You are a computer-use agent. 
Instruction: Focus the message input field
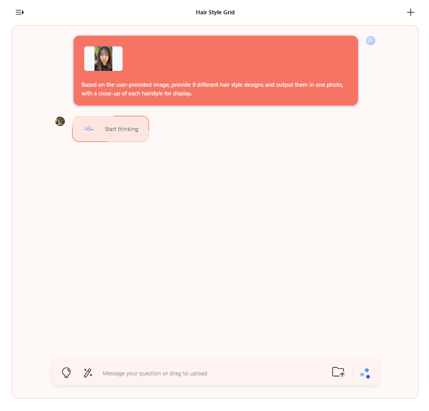click(213, 373)
